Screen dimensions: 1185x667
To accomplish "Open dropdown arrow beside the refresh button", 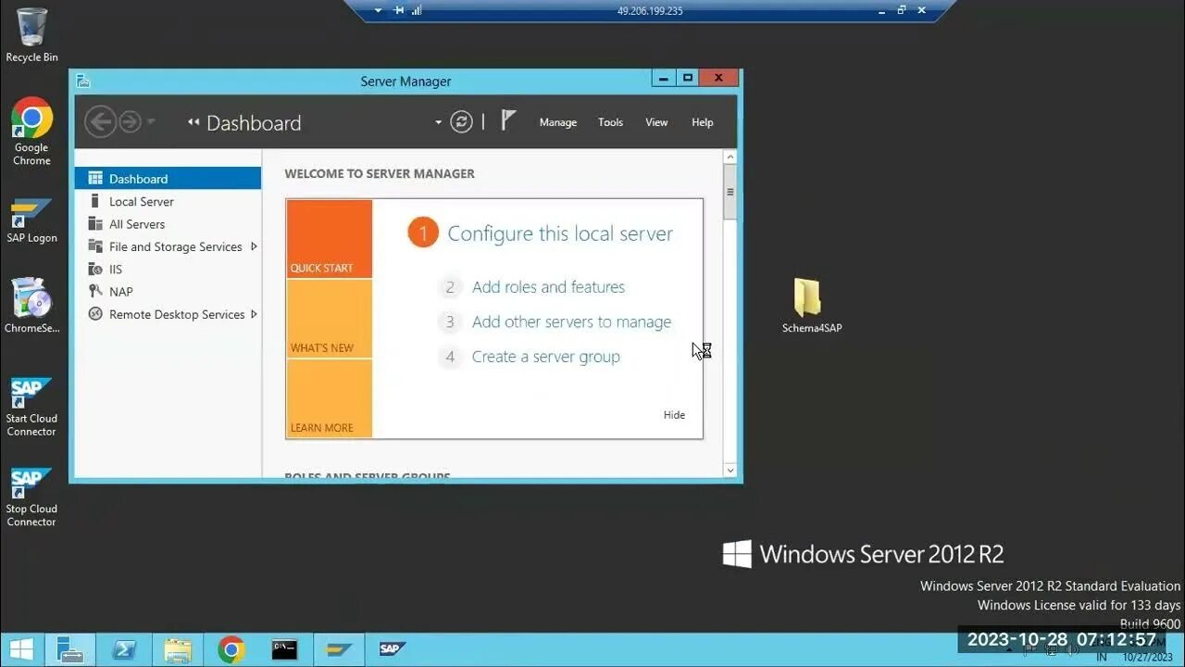I will (439, 122).
